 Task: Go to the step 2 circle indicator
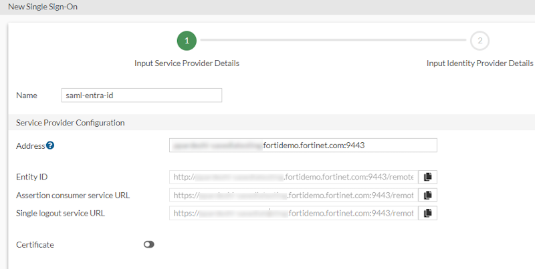(479, 41)
